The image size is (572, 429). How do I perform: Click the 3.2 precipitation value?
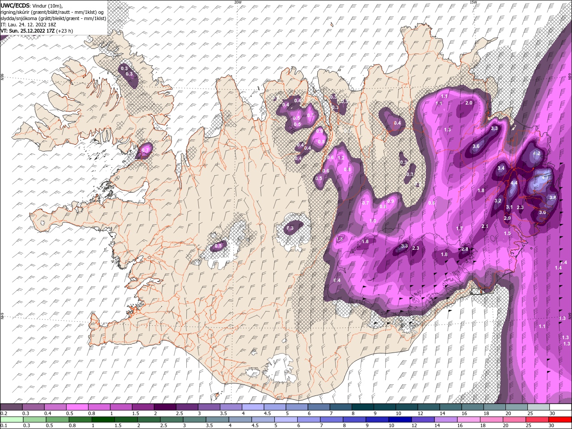pos(498,201)
